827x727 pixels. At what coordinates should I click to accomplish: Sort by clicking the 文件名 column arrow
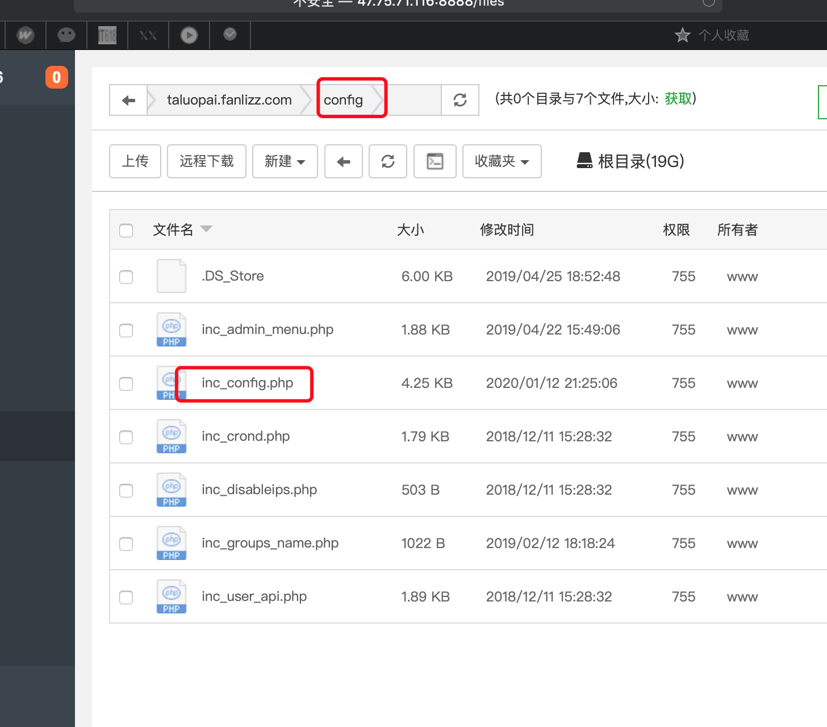(x=206, y=229)
